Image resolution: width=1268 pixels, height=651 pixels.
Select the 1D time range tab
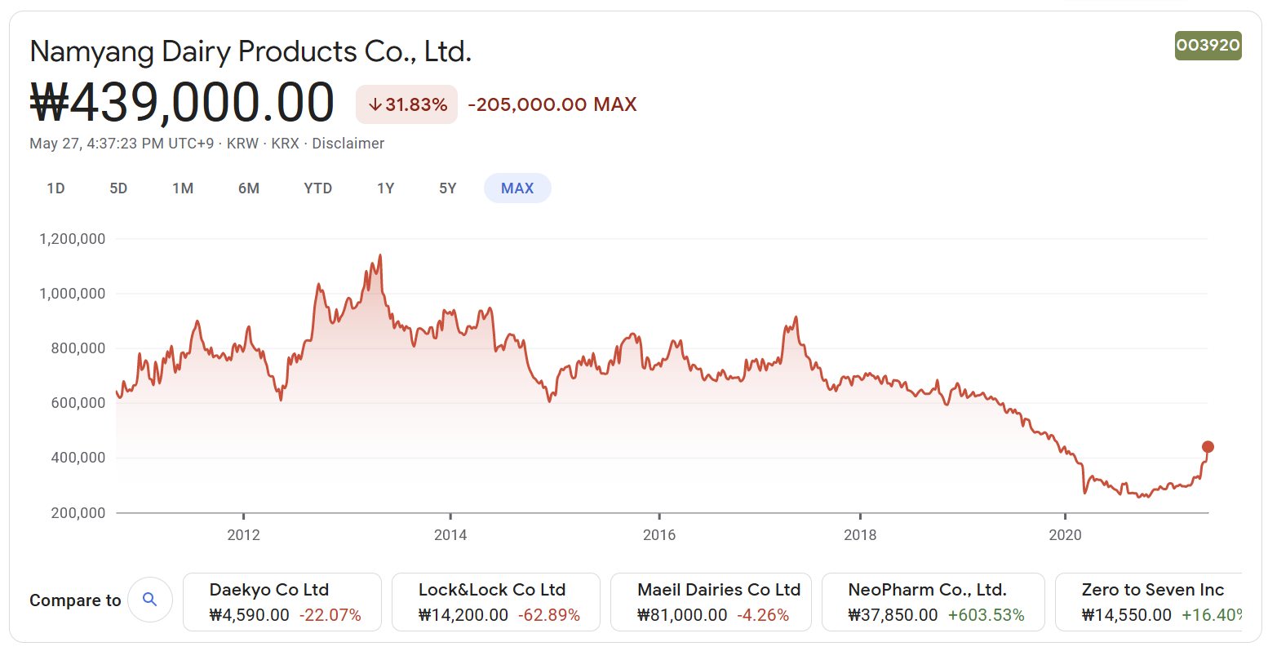click(x=55, y=188)
